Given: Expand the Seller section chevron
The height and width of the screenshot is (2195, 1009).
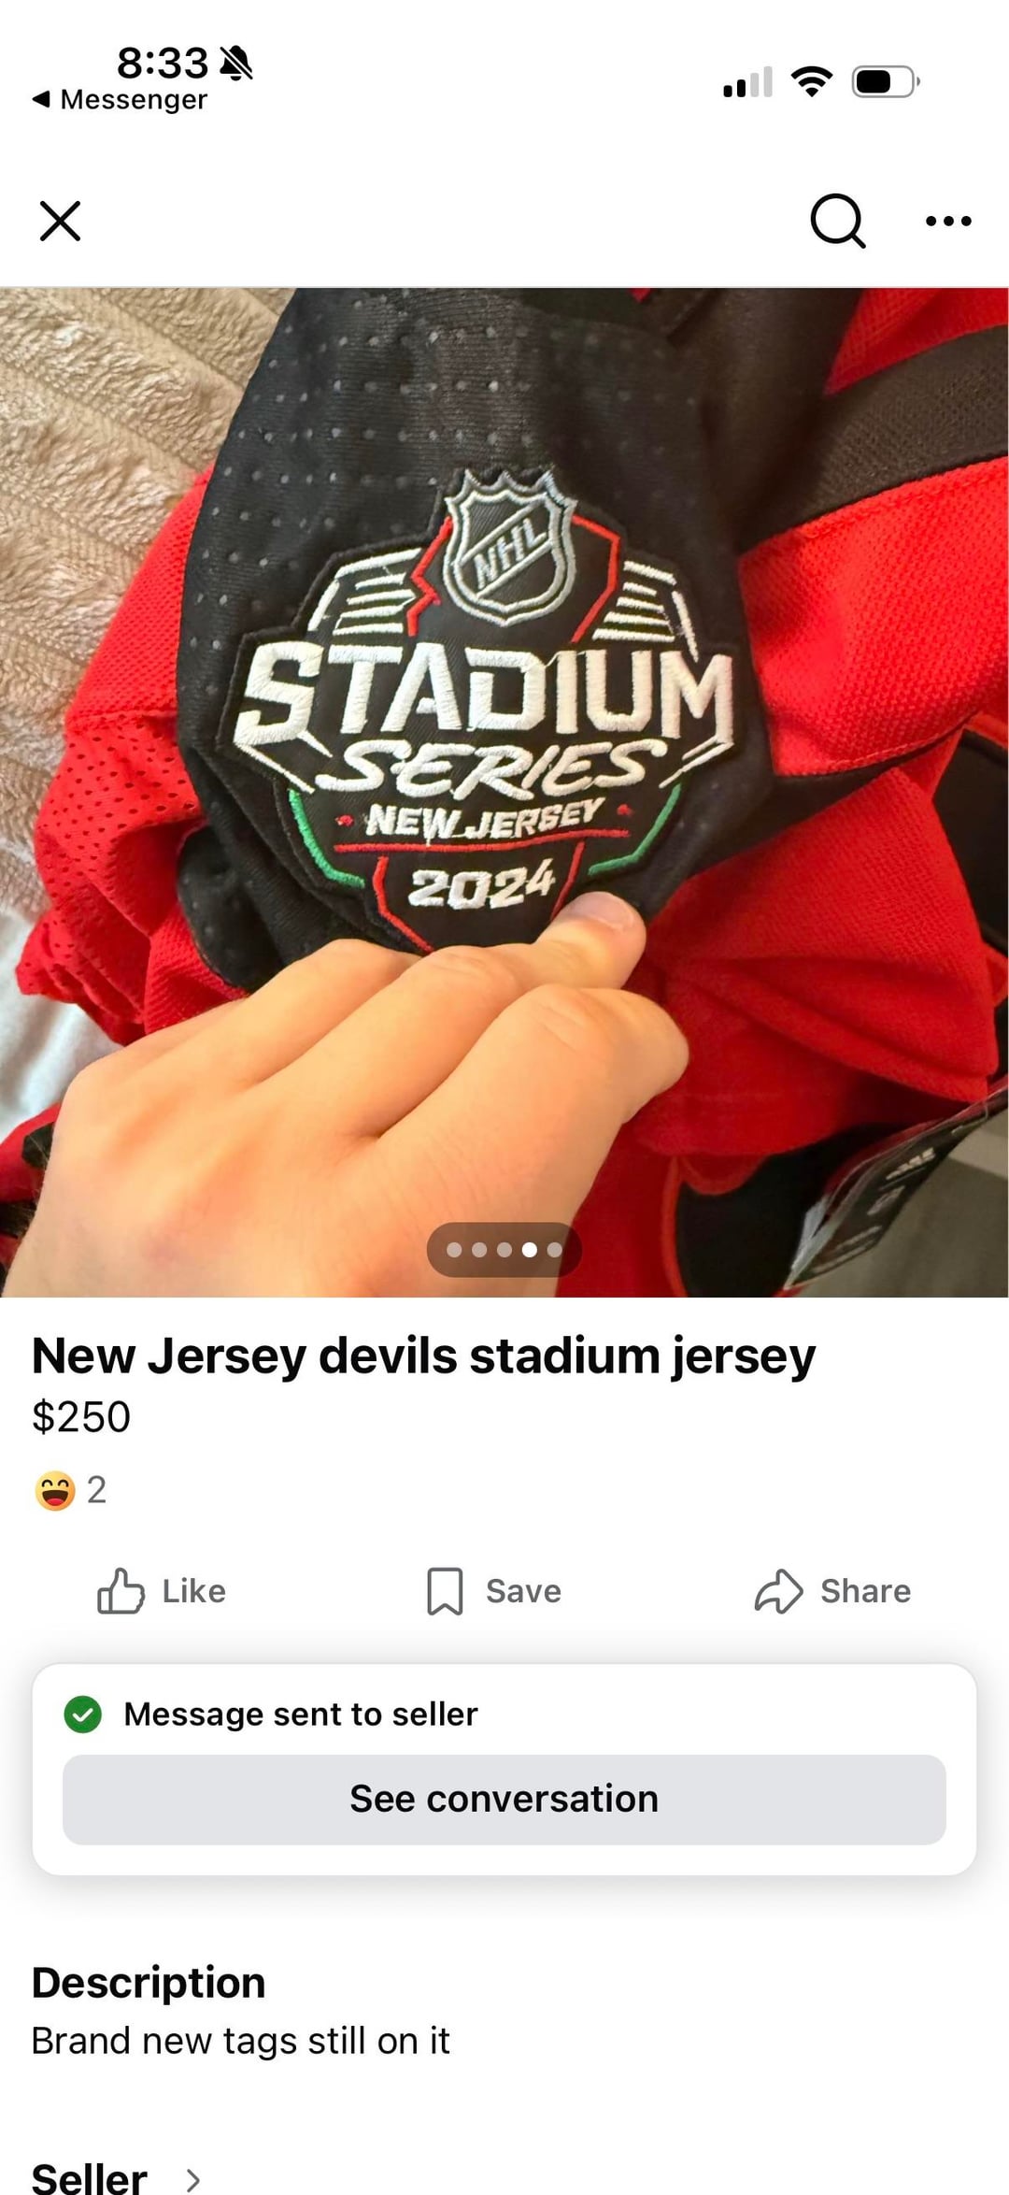Looking at the screenshot, I should pyautogui.click(x=192, y=2180).
